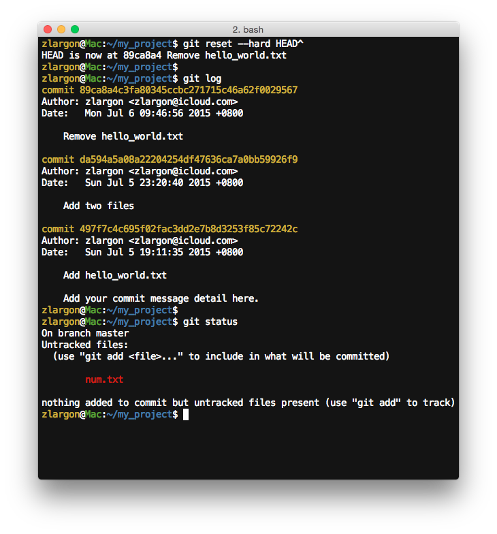Click indented commit message 'Remove hello_world.txt'

click(123, 136)
